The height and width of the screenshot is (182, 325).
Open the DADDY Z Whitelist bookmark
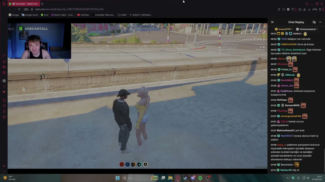[x=141, y=15]
